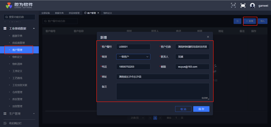Open 工位货架关联 in the sidebar

[x=20, y=85]
